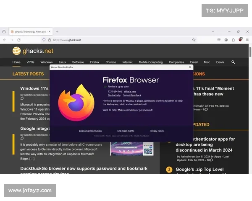Open a new tab with plus button
This screenshot has height=201, width=252.
pos(57,31)
